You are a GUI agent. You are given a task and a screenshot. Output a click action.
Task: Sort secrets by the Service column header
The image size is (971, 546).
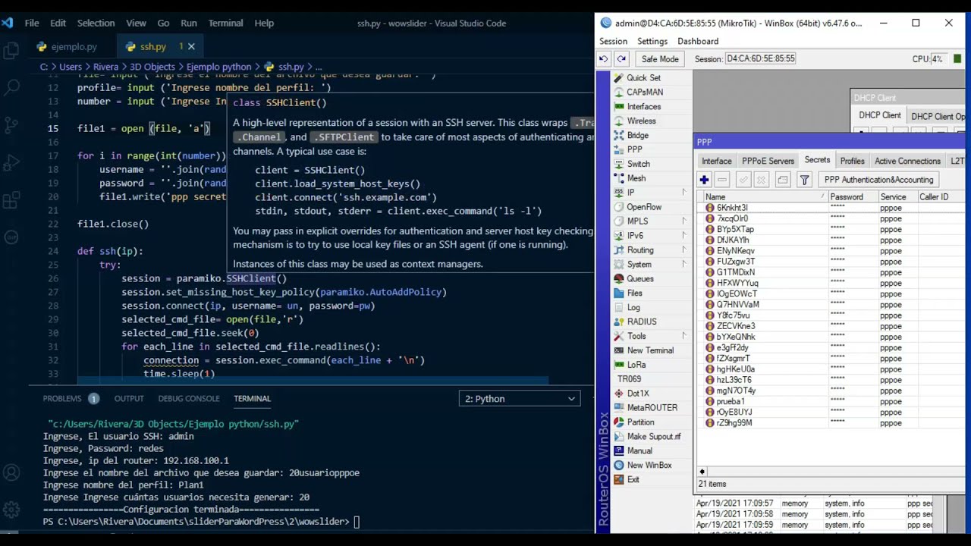coord(897,197)
